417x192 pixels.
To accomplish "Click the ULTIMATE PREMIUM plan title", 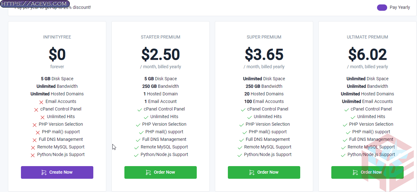I will [x=367, y=37].
